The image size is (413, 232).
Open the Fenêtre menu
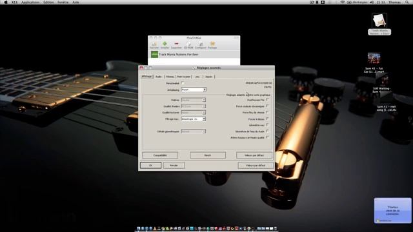pos(63,2)
